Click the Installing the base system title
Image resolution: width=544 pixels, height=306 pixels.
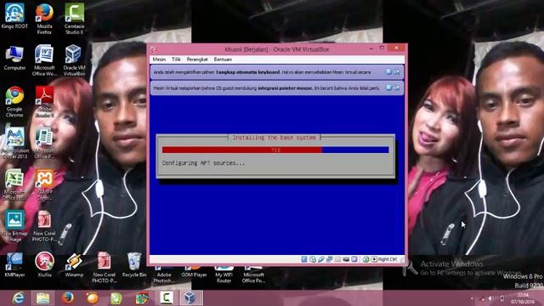(274, 138)
